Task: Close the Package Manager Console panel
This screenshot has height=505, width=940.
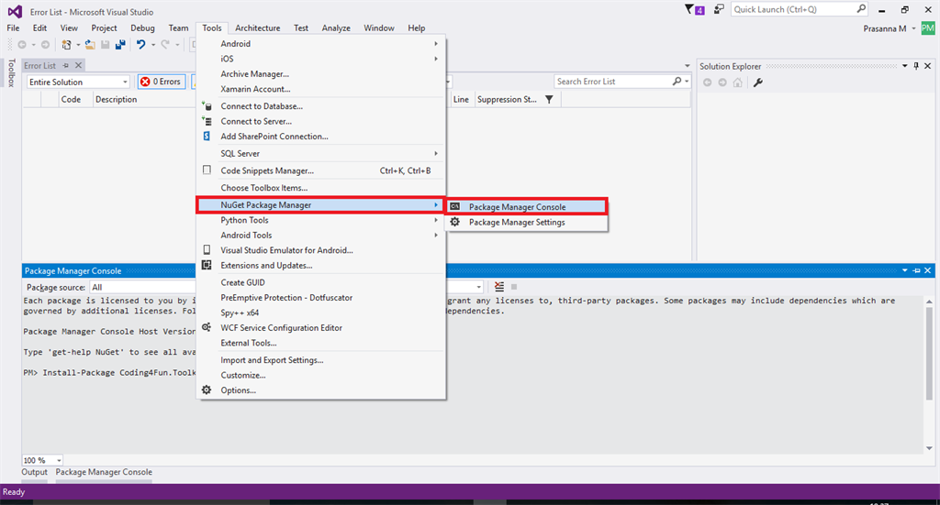Action: 928,271
